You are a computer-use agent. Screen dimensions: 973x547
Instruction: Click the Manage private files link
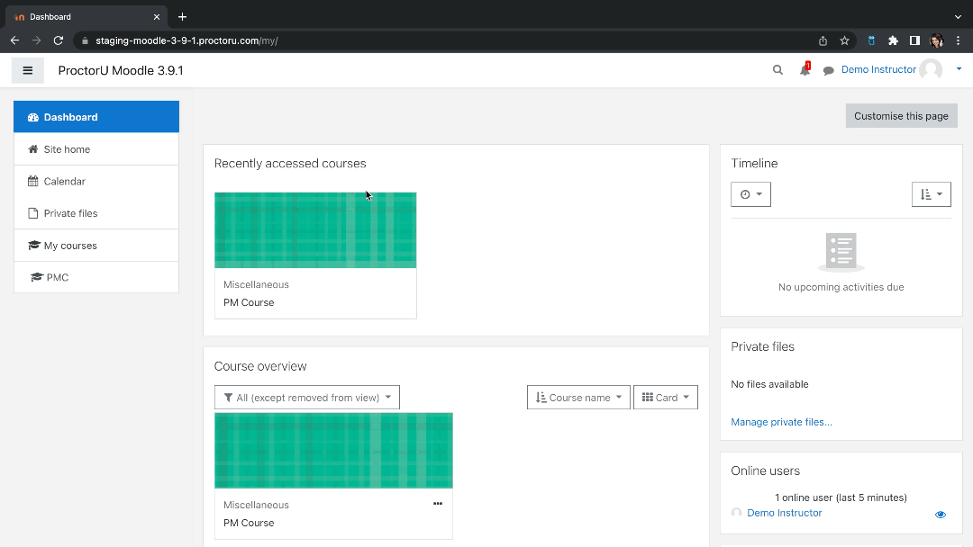tap(781, 422)
